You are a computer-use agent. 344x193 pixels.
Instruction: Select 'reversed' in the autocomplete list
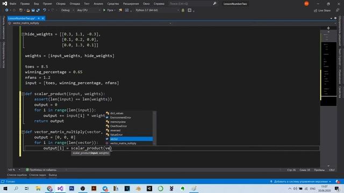click(129, 130)
